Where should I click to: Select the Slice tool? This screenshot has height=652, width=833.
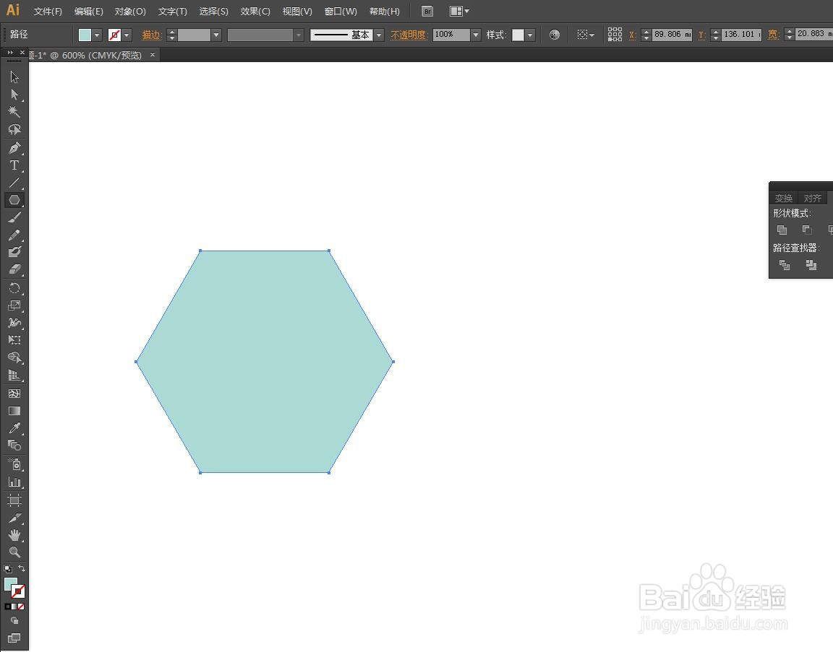pyautogui.click(x=14, y=518)
